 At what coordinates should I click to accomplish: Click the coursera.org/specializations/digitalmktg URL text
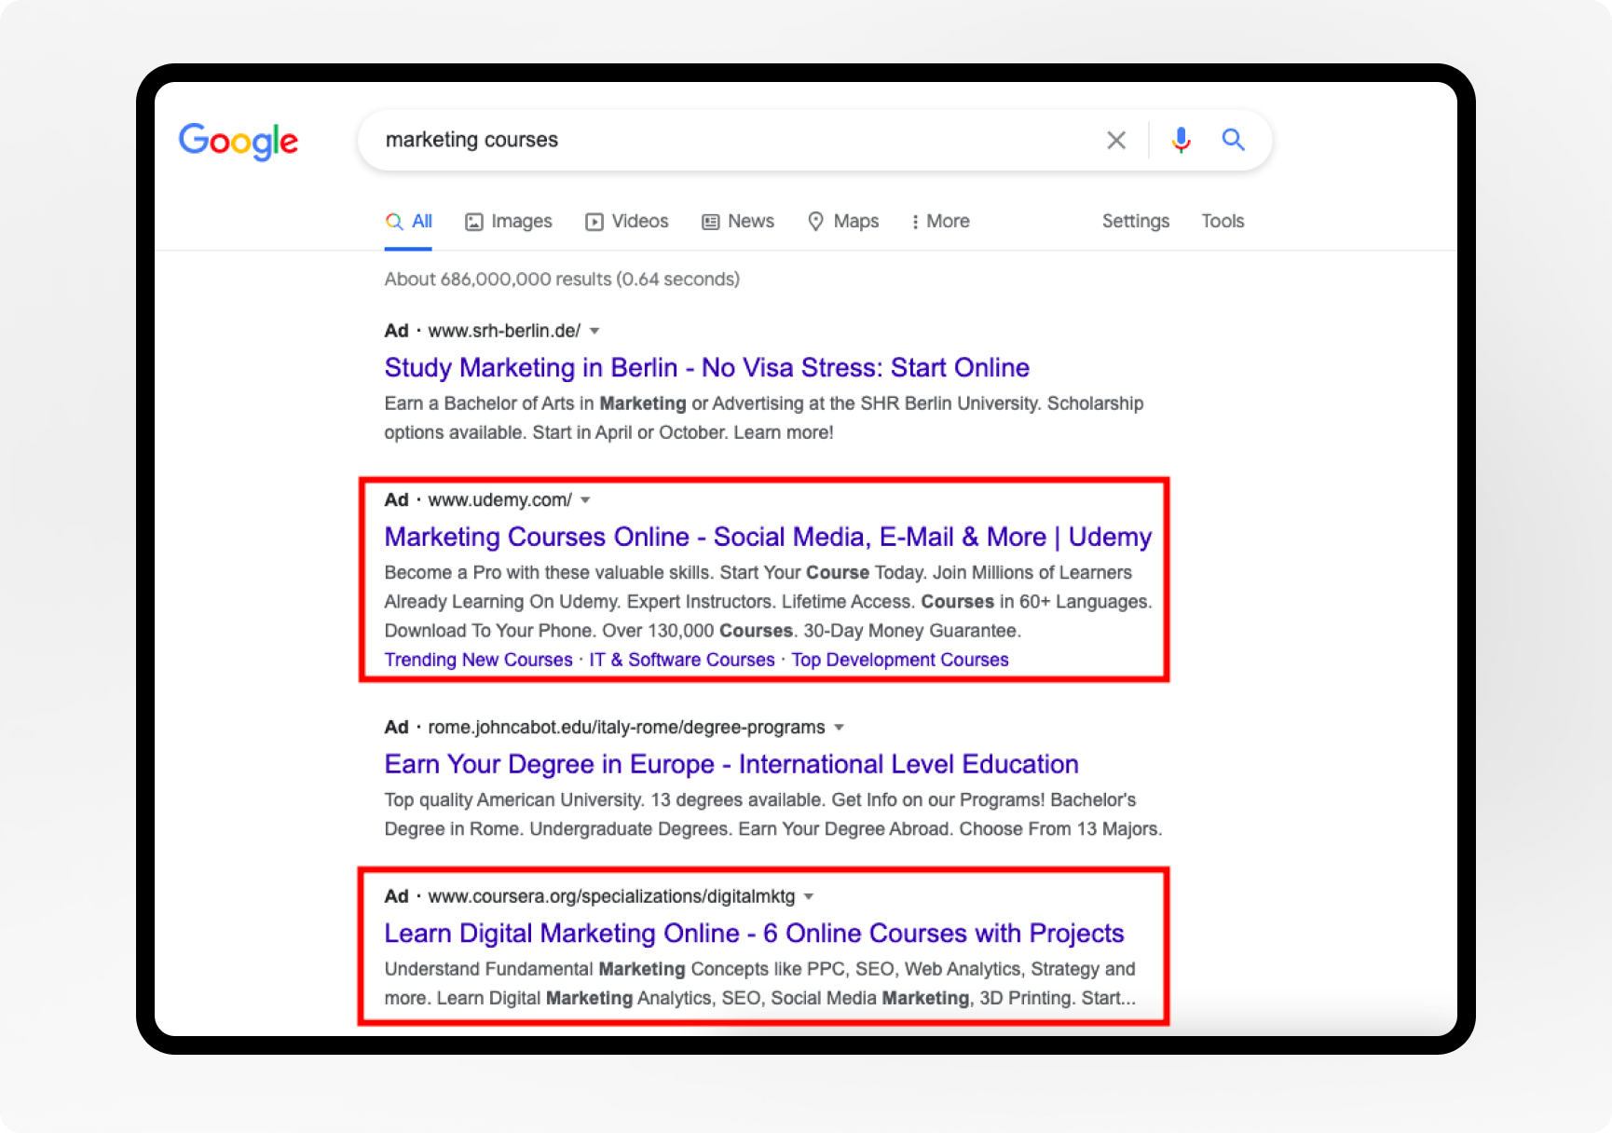611,896
